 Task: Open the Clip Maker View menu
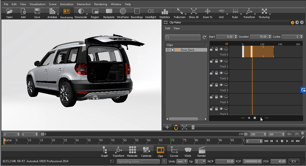point(177,28)
